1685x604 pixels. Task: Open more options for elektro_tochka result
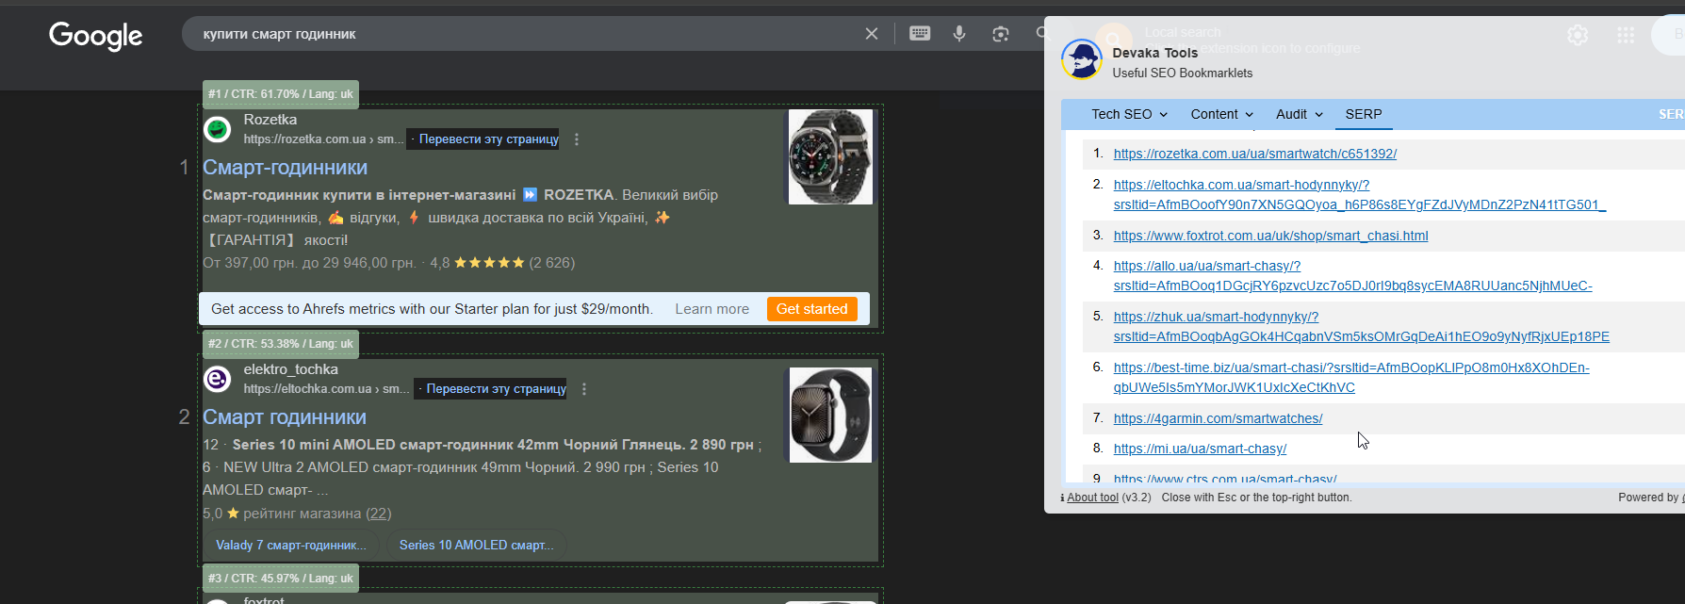coord(584,389)
